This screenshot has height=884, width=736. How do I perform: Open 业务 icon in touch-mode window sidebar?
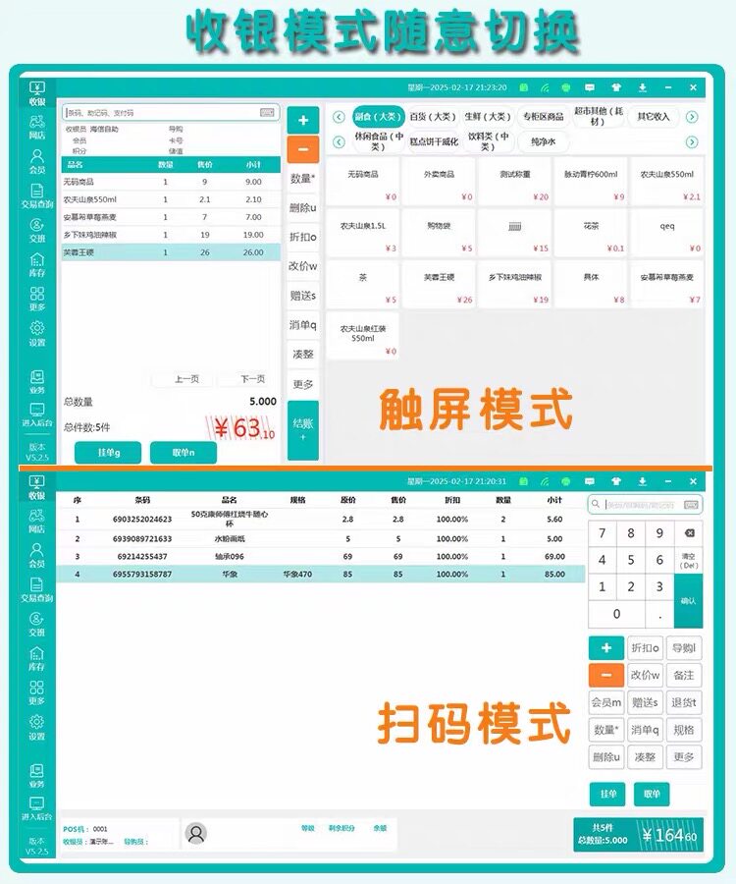36,381
